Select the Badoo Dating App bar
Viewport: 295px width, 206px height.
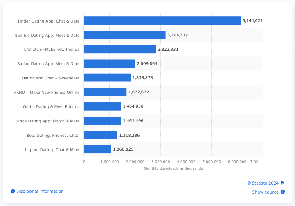coord(110,63)
